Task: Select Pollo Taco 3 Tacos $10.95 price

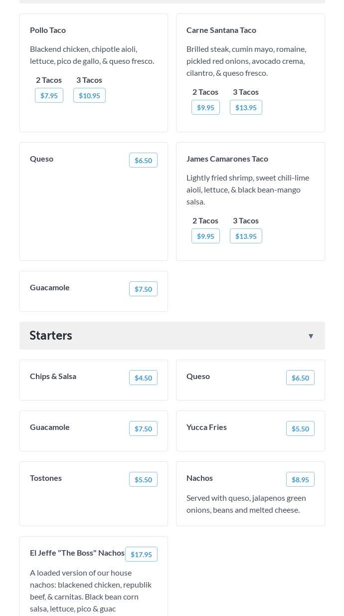Action: 89,95
